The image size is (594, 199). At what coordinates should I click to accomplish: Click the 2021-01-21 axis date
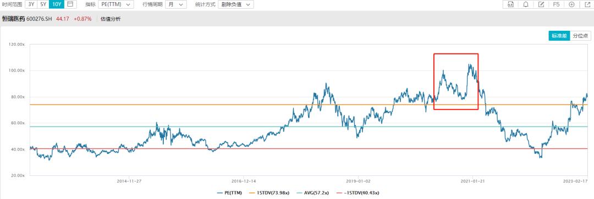(x=472, y=181)
